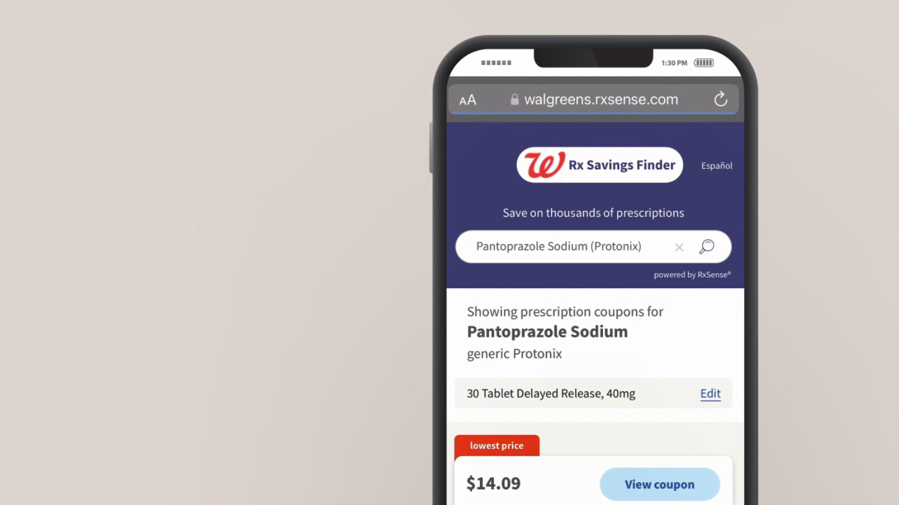This screenshot has height=505, width=899.
Task: Tap the walgreens.rxsense.com URL text
Action: click(x=601, y=100)
